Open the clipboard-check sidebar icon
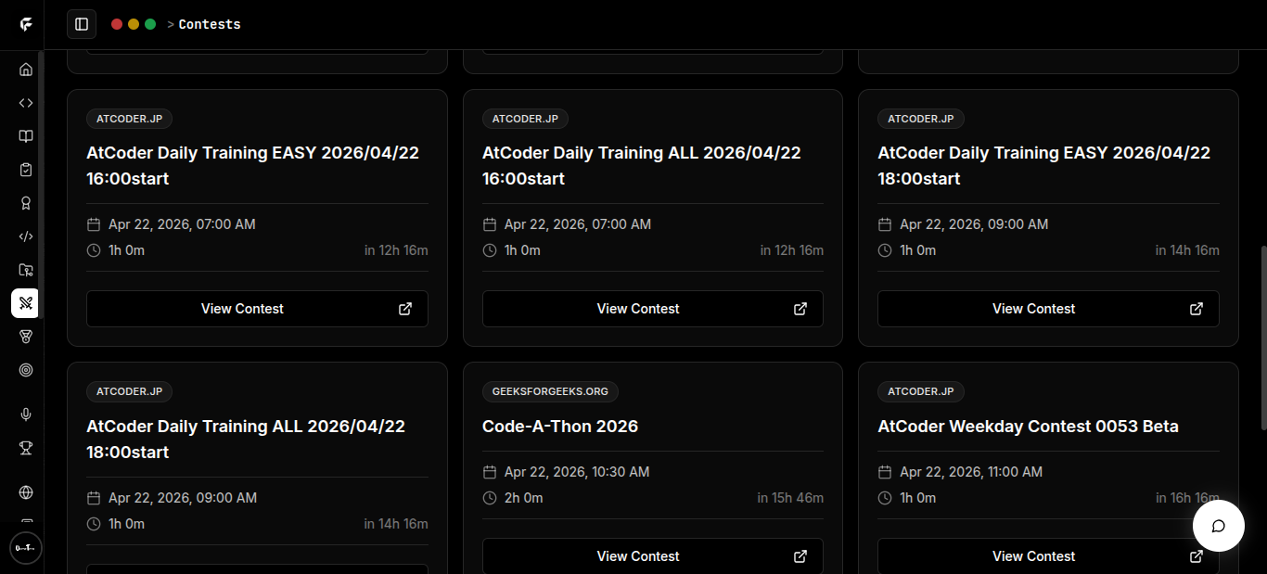Screen dimensions: 1267x574 point(26,170)
